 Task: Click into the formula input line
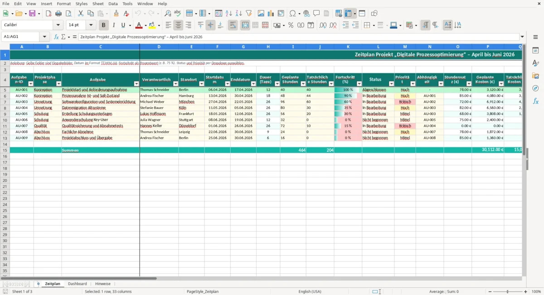pyautogui.click(x=299, y=37)
